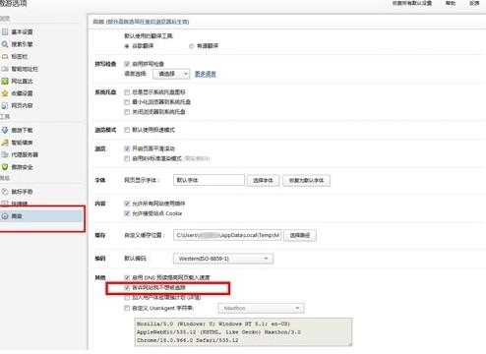Open default encoding Western ISO-8859-1 dropdown
This screenshot has height=354, width=486.
(223, 259)
